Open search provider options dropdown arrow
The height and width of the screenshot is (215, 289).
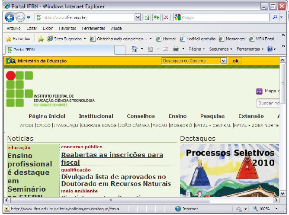tap(282, 17)
